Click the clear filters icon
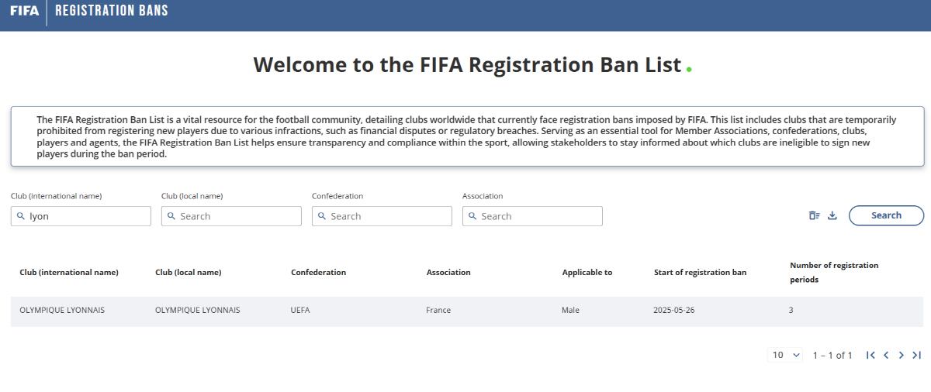 pyautogui.click(x=814, y=215)
